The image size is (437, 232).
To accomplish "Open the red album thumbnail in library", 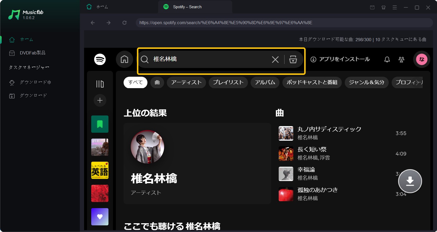I will coord(100,193).
